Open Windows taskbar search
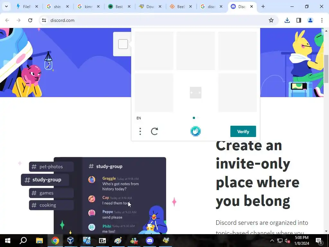 pos(23,241)
